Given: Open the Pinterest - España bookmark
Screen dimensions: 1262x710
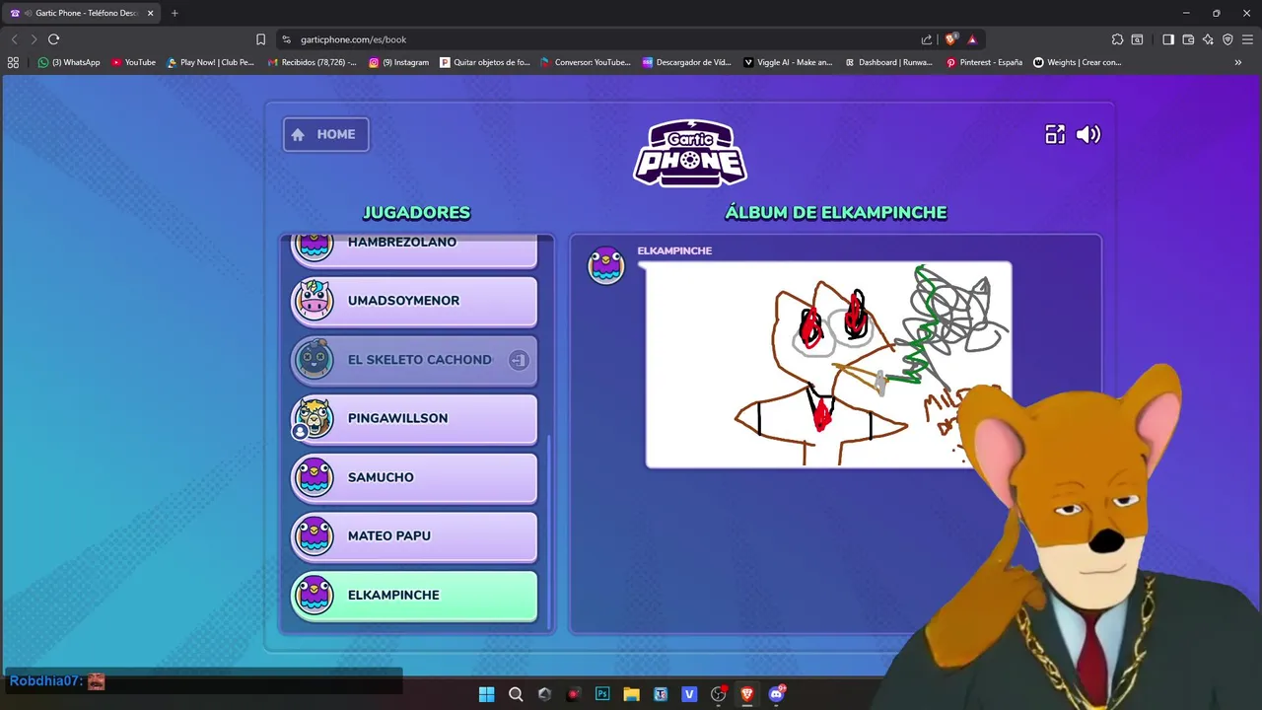Looking at the screenshot, I should click(985, 62).
